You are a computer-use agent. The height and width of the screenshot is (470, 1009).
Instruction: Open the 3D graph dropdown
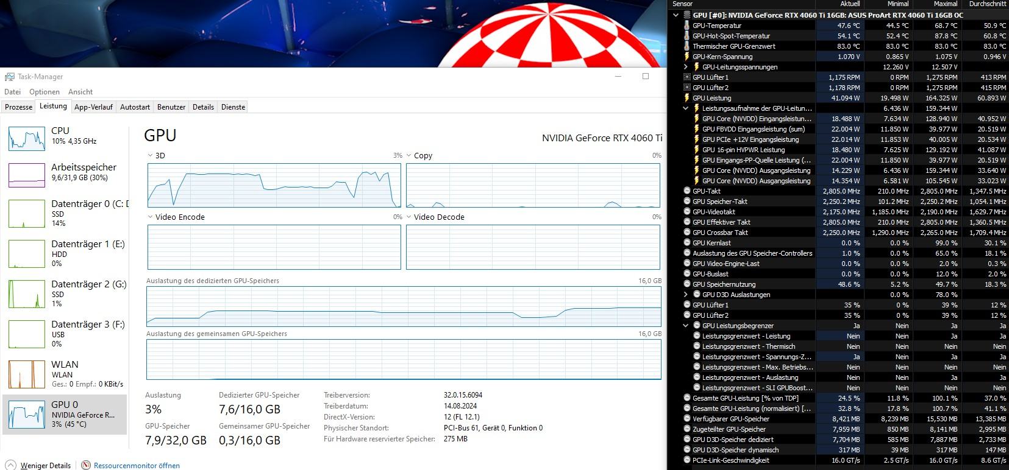(151, 156)
